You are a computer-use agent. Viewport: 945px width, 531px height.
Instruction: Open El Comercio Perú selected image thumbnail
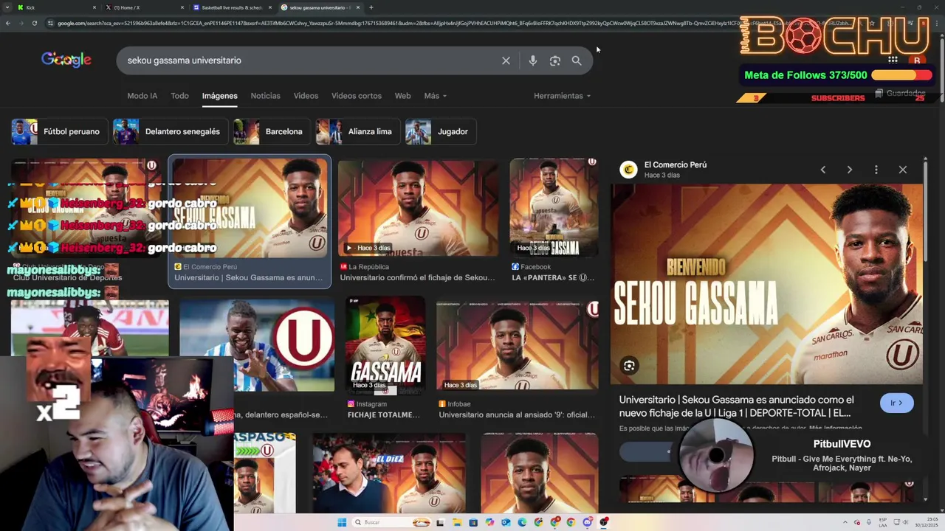(250, 209)
